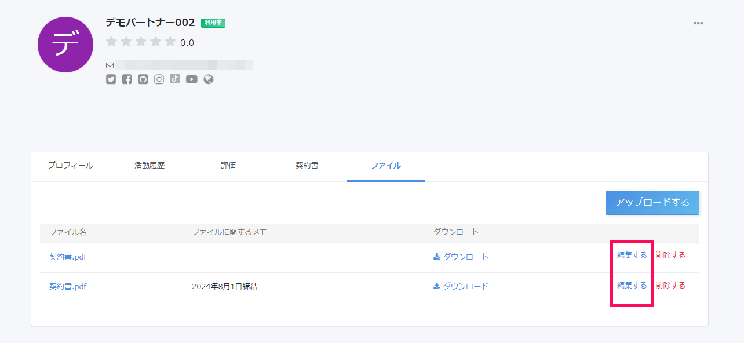The image size is (744, 343).
Task: Open the YouTube channel icon
Action: click(192, 79)
